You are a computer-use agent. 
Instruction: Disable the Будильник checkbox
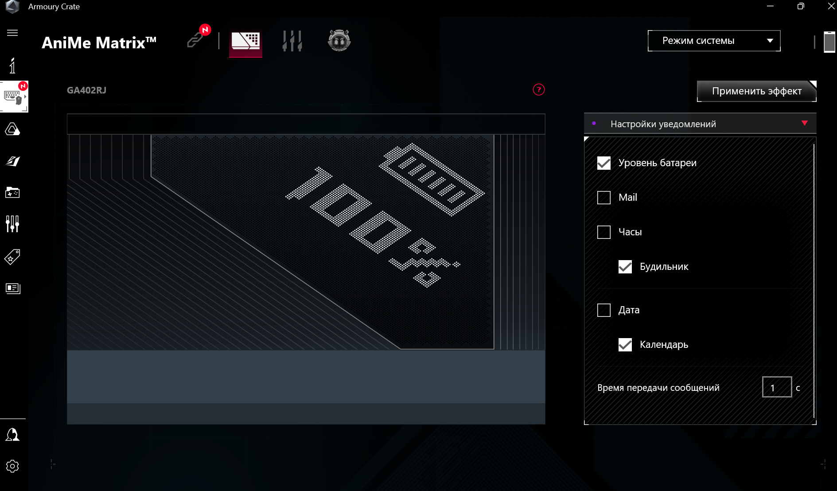625,267
